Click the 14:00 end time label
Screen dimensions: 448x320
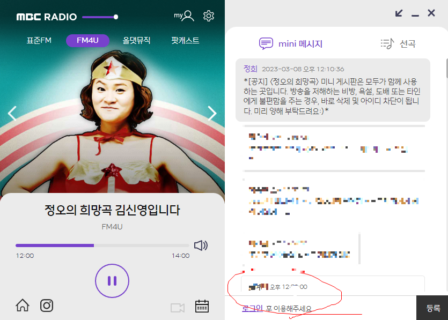tap(181, 256)
